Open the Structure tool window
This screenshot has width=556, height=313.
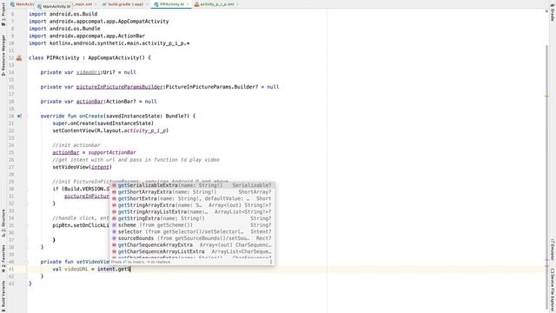tap(3, 223)
